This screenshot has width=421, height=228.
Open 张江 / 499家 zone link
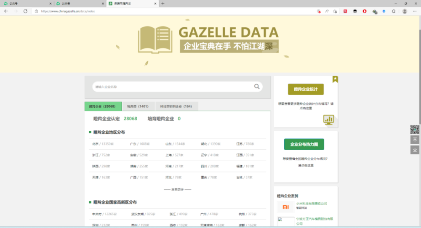(179, 214)
